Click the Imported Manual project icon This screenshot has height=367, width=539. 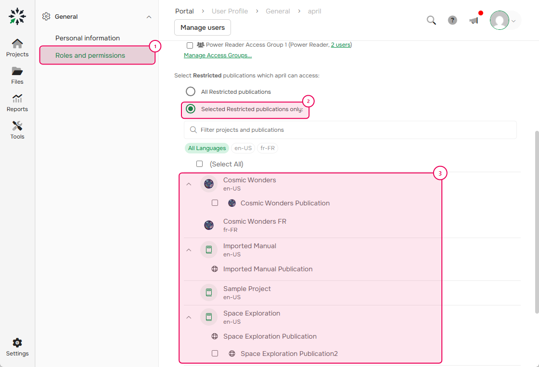click(x=209, y=250)
